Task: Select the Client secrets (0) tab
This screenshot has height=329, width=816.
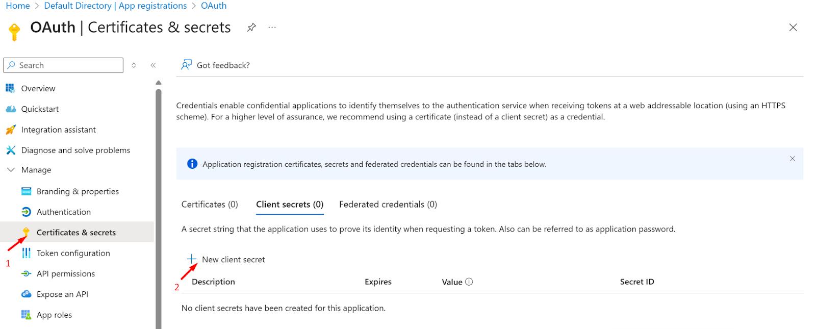Action: pos(290,205)
